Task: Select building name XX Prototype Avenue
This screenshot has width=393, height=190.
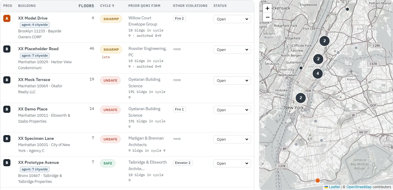Action: click(x=39, y=162)
